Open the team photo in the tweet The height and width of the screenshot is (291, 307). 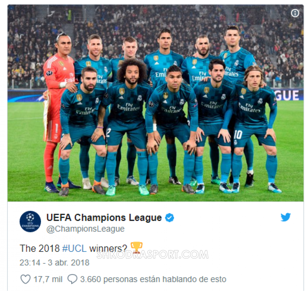point(156,103)
